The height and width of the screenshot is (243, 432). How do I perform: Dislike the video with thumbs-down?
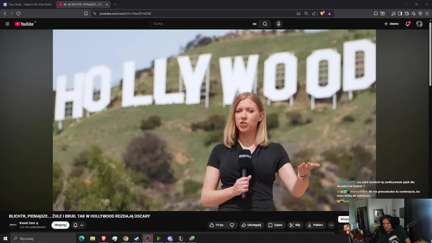232,225
